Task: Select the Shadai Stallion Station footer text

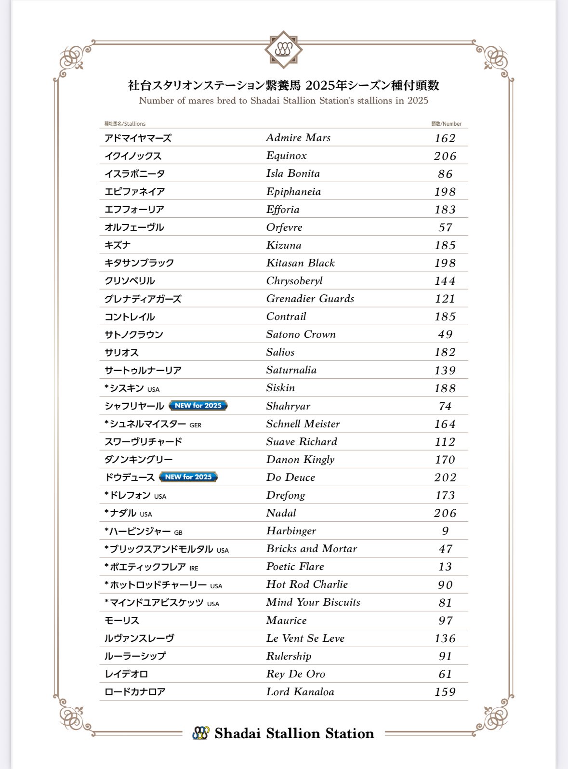Action: [294, 733]
